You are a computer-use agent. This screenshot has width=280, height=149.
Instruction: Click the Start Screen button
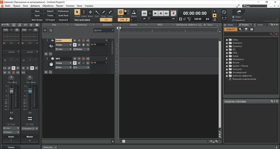37,20
